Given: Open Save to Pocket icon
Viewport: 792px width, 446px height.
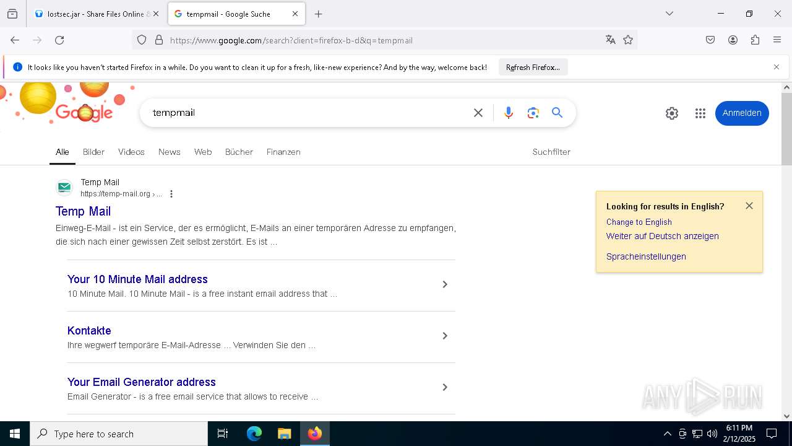Looking at the screenshot, I should (x=710, y=40).
